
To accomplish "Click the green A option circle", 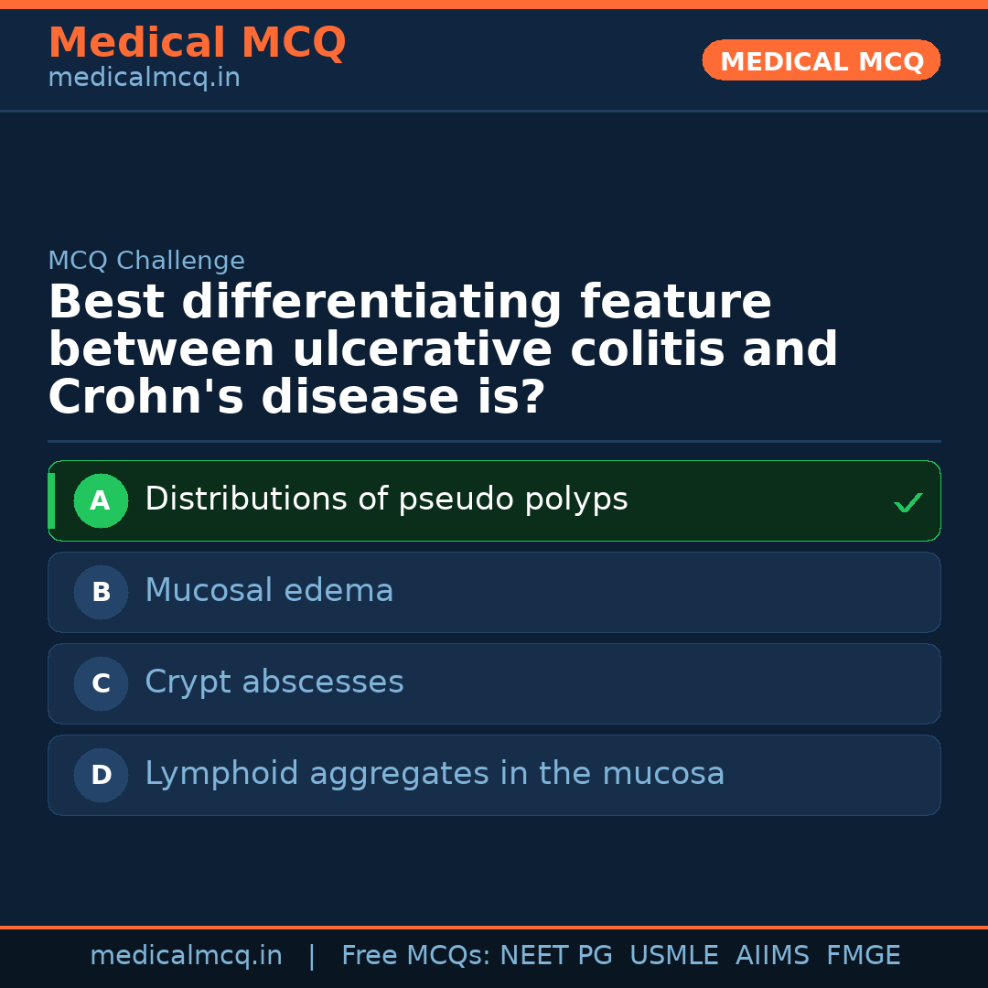I will [x=101, y=500].
